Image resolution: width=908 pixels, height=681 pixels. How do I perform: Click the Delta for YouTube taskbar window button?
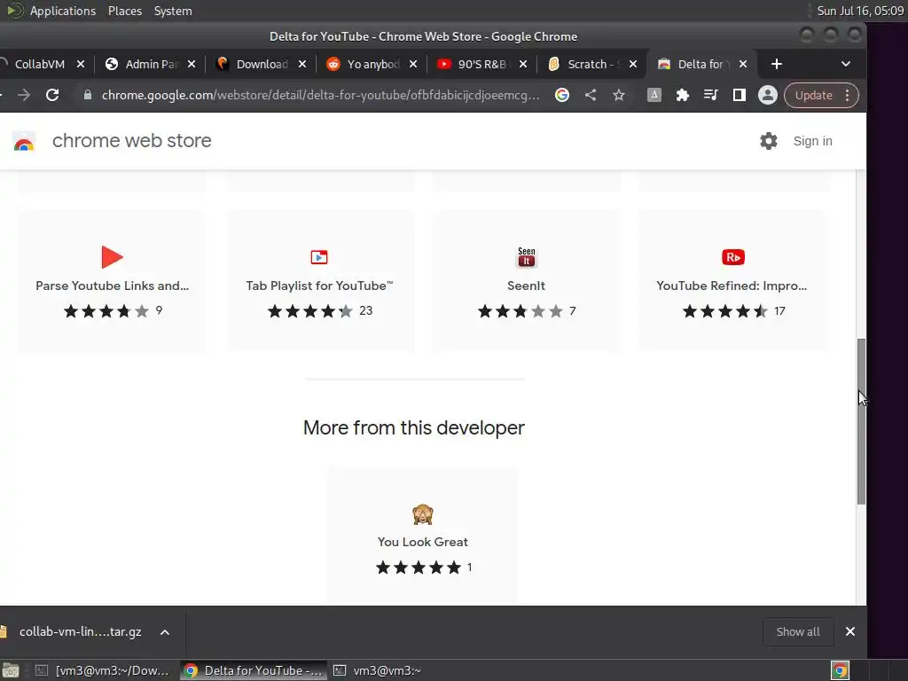tap(254, 670)
